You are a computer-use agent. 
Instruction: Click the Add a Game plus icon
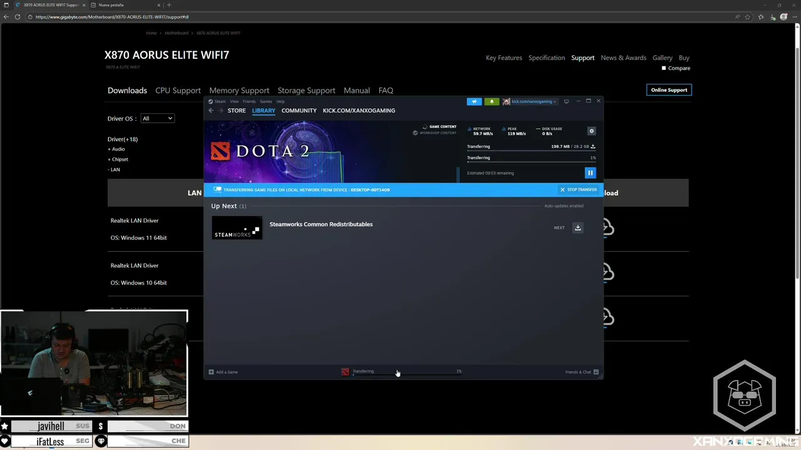(x=212, y=372)
